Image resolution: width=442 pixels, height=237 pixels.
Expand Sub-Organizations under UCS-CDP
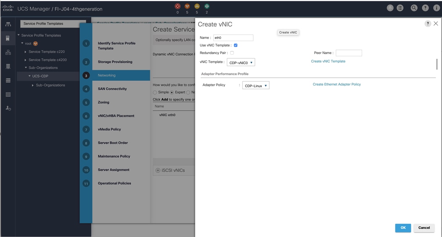pos(33,85)
